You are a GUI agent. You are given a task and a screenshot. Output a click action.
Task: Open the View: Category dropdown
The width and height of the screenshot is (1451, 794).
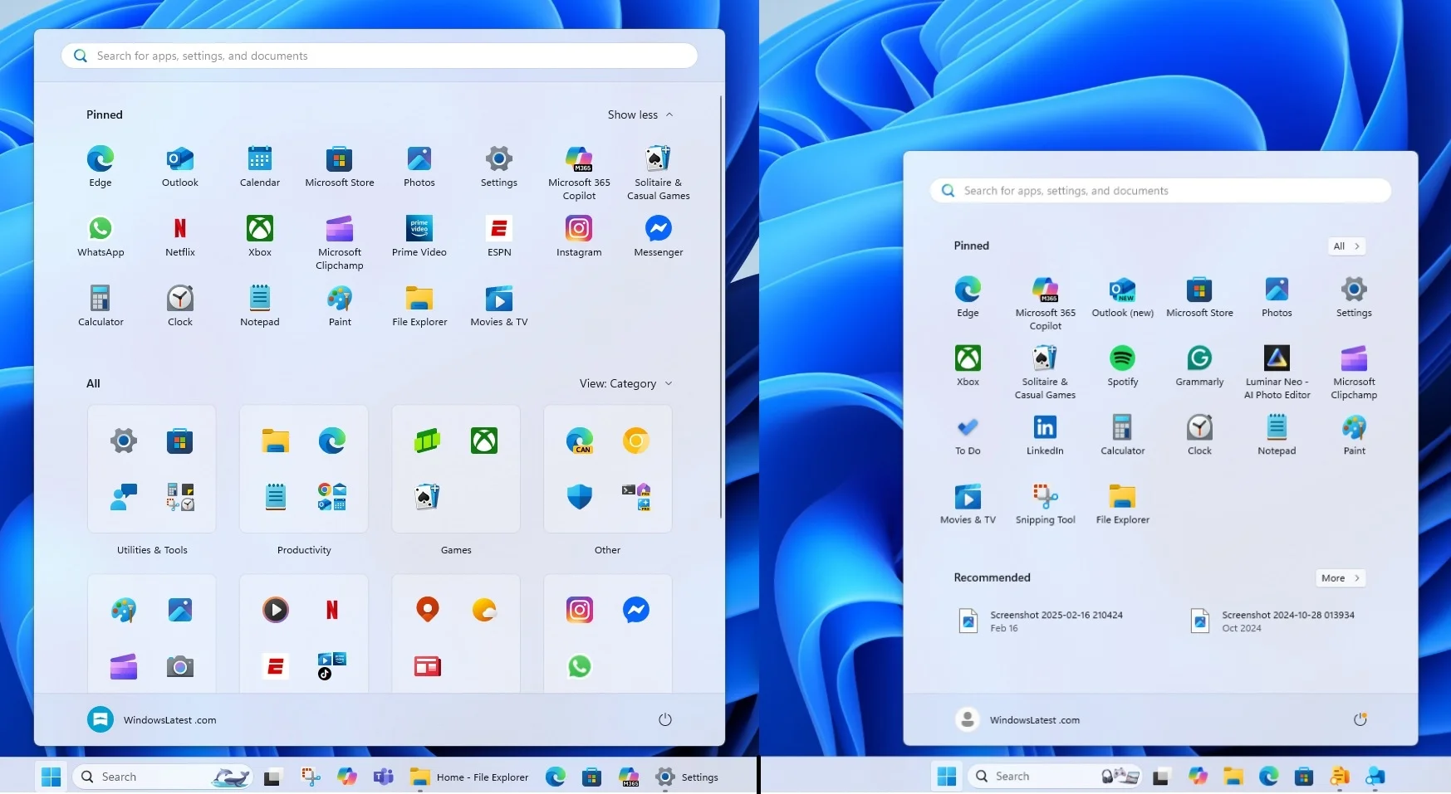pyautogui.click(x=625, y=383)
